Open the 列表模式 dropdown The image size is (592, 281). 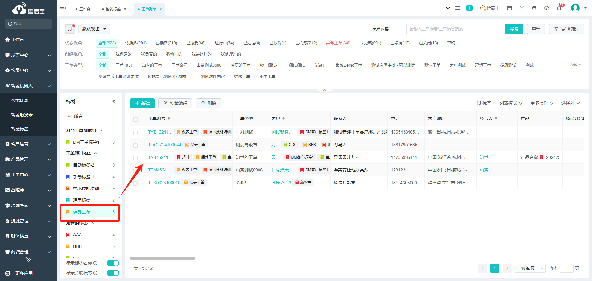[511, 103]
